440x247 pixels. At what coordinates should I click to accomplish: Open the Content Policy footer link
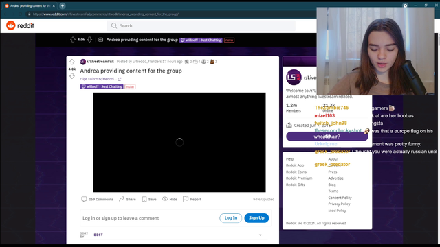point(340,198)
